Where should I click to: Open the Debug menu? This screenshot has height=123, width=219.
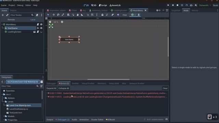[20, 5]
